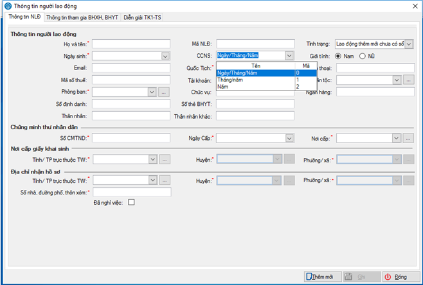
Task: Click browse button next to birth certificate Tỉnh
Action: coord(164,159)
